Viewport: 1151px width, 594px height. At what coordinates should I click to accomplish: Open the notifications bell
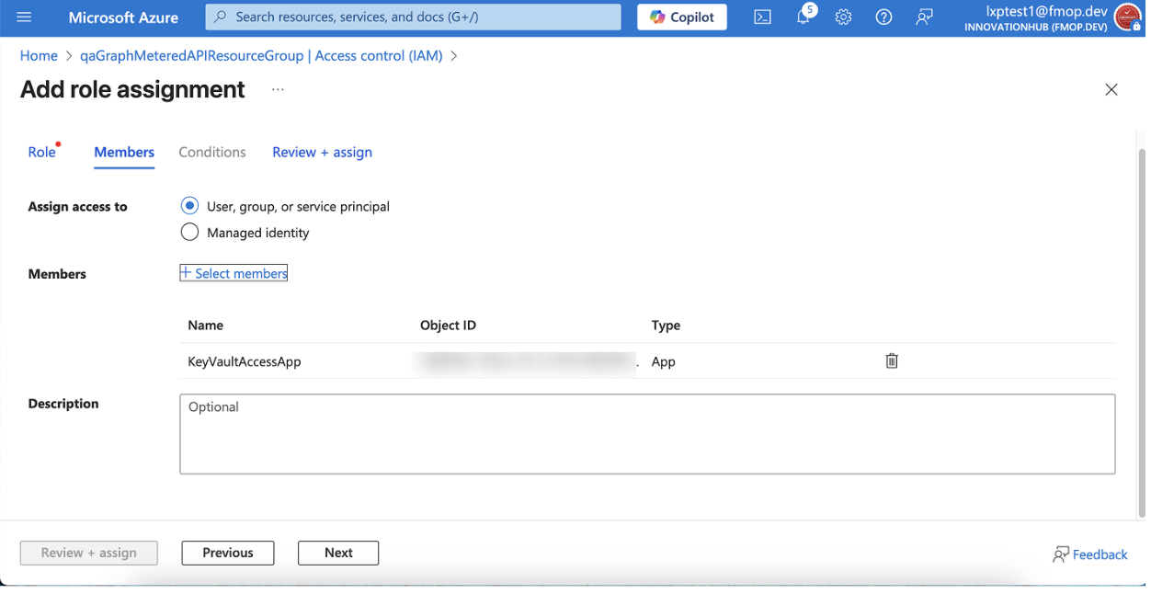tap(803, 17)
